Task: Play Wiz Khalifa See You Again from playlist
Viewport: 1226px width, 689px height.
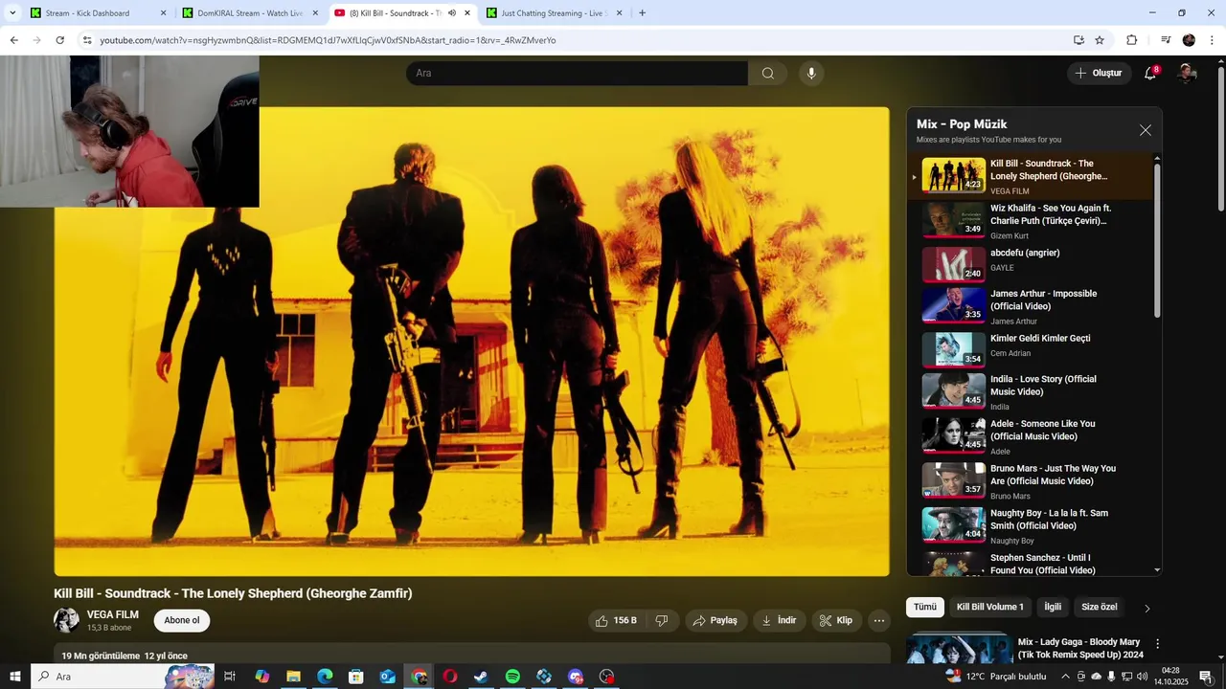Action: click(x=1033, y=220)
